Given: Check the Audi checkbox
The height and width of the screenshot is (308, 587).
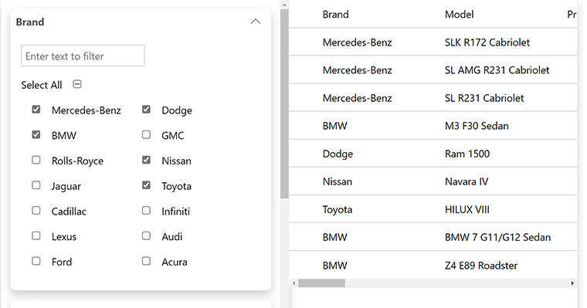Looking at the screenshot, I should click(x=147, y=235).
